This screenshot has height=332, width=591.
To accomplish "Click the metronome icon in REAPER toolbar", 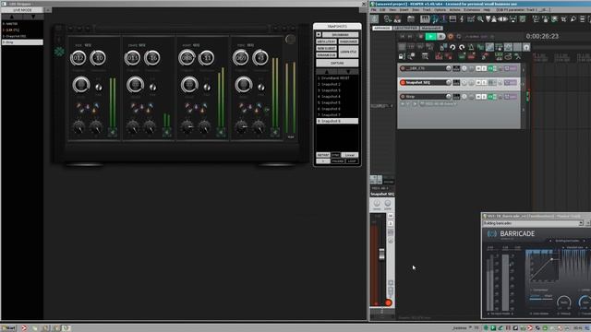I will point(471,47).
